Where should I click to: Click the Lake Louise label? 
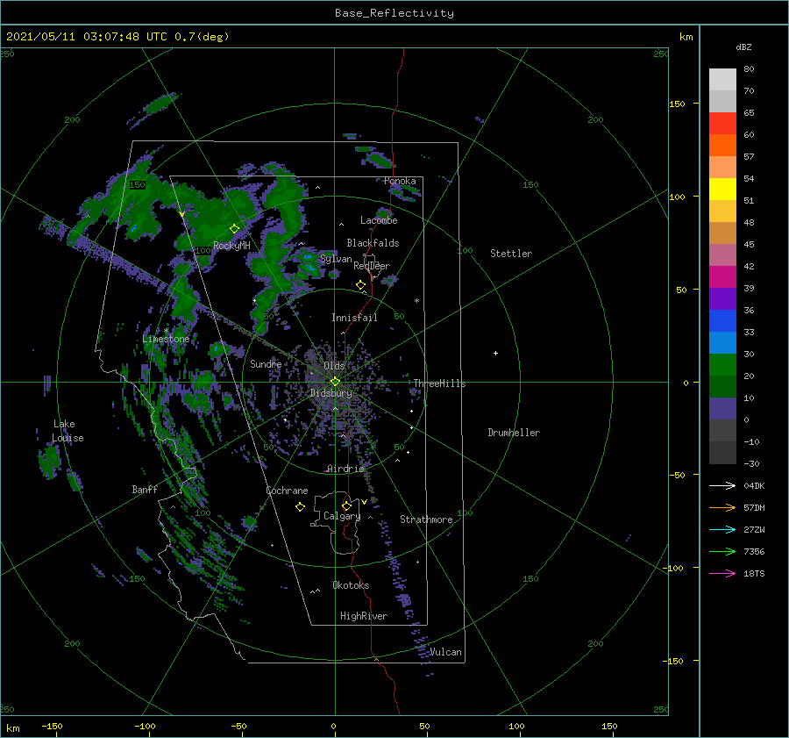click(68, 431)
